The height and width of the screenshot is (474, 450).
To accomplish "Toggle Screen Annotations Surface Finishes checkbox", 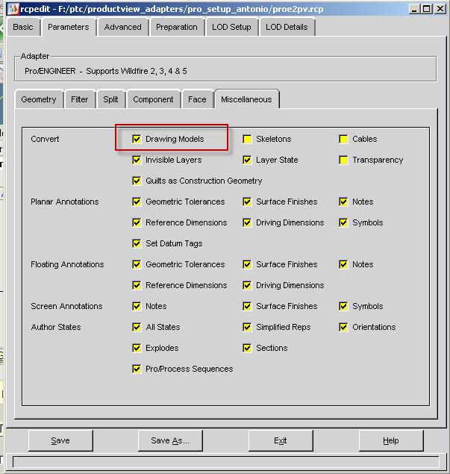I will 247,306.
